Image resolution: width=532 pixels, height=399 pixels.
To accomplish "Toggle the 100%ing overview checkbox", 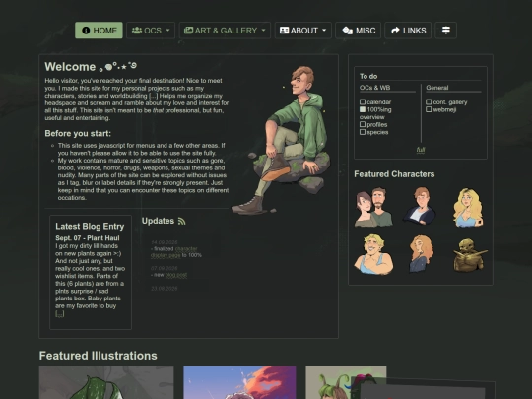I will pyautogui.click(x=363, y=109).
